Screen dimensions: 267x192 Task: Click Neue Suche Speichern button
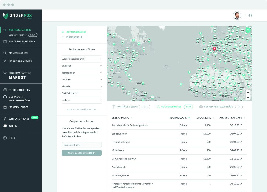82,153
